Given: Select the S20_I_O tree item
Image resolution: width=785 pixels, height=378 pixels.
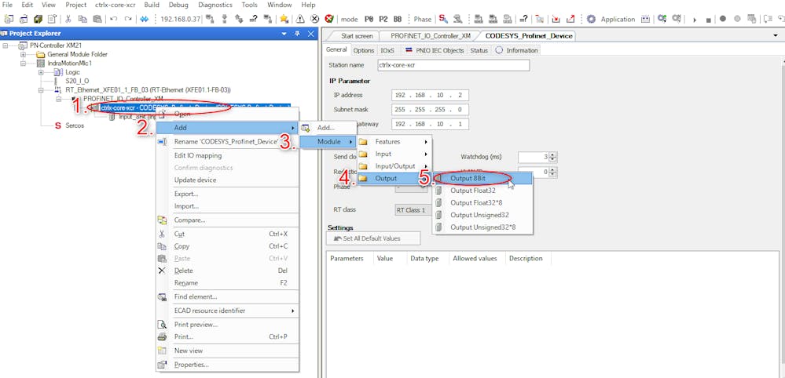Looking at the screenshot, I should [77, 81].
